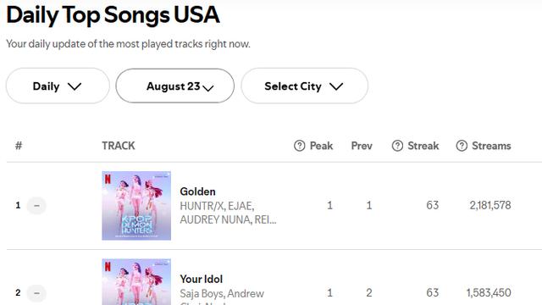Viewport: 542px width, 305px height.
Task: Open the August 23 date dropdown
Action: (x=175, y=86)
